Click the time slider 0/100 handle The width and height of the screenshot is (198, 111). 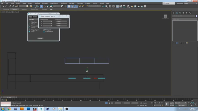click(9, 97)
